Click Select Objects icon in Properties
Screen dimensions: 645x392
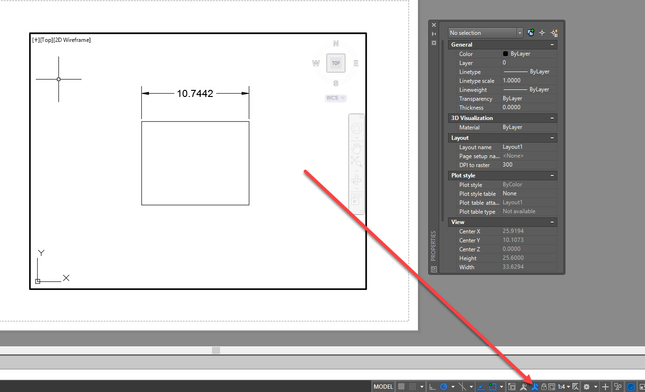pos(542,32)
